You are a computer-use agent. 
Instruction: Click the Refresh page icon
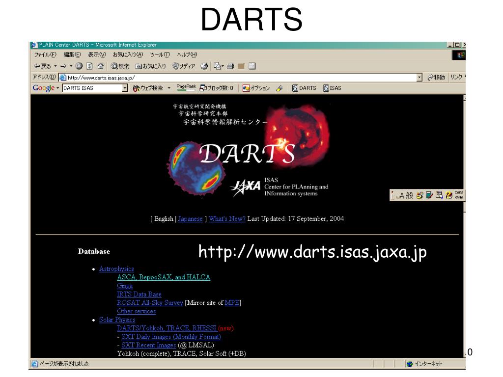[89, 66]
